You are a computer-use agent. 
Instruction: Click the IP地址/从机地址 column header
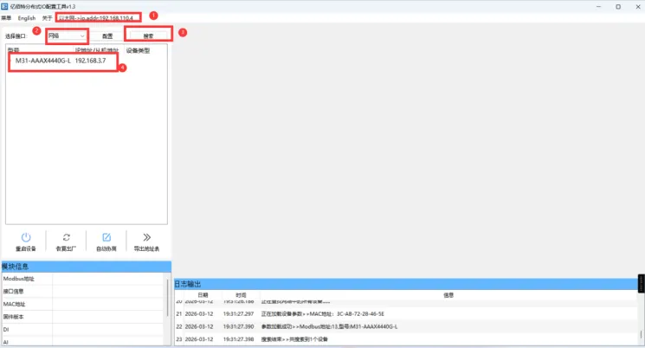tap(97, 50)
